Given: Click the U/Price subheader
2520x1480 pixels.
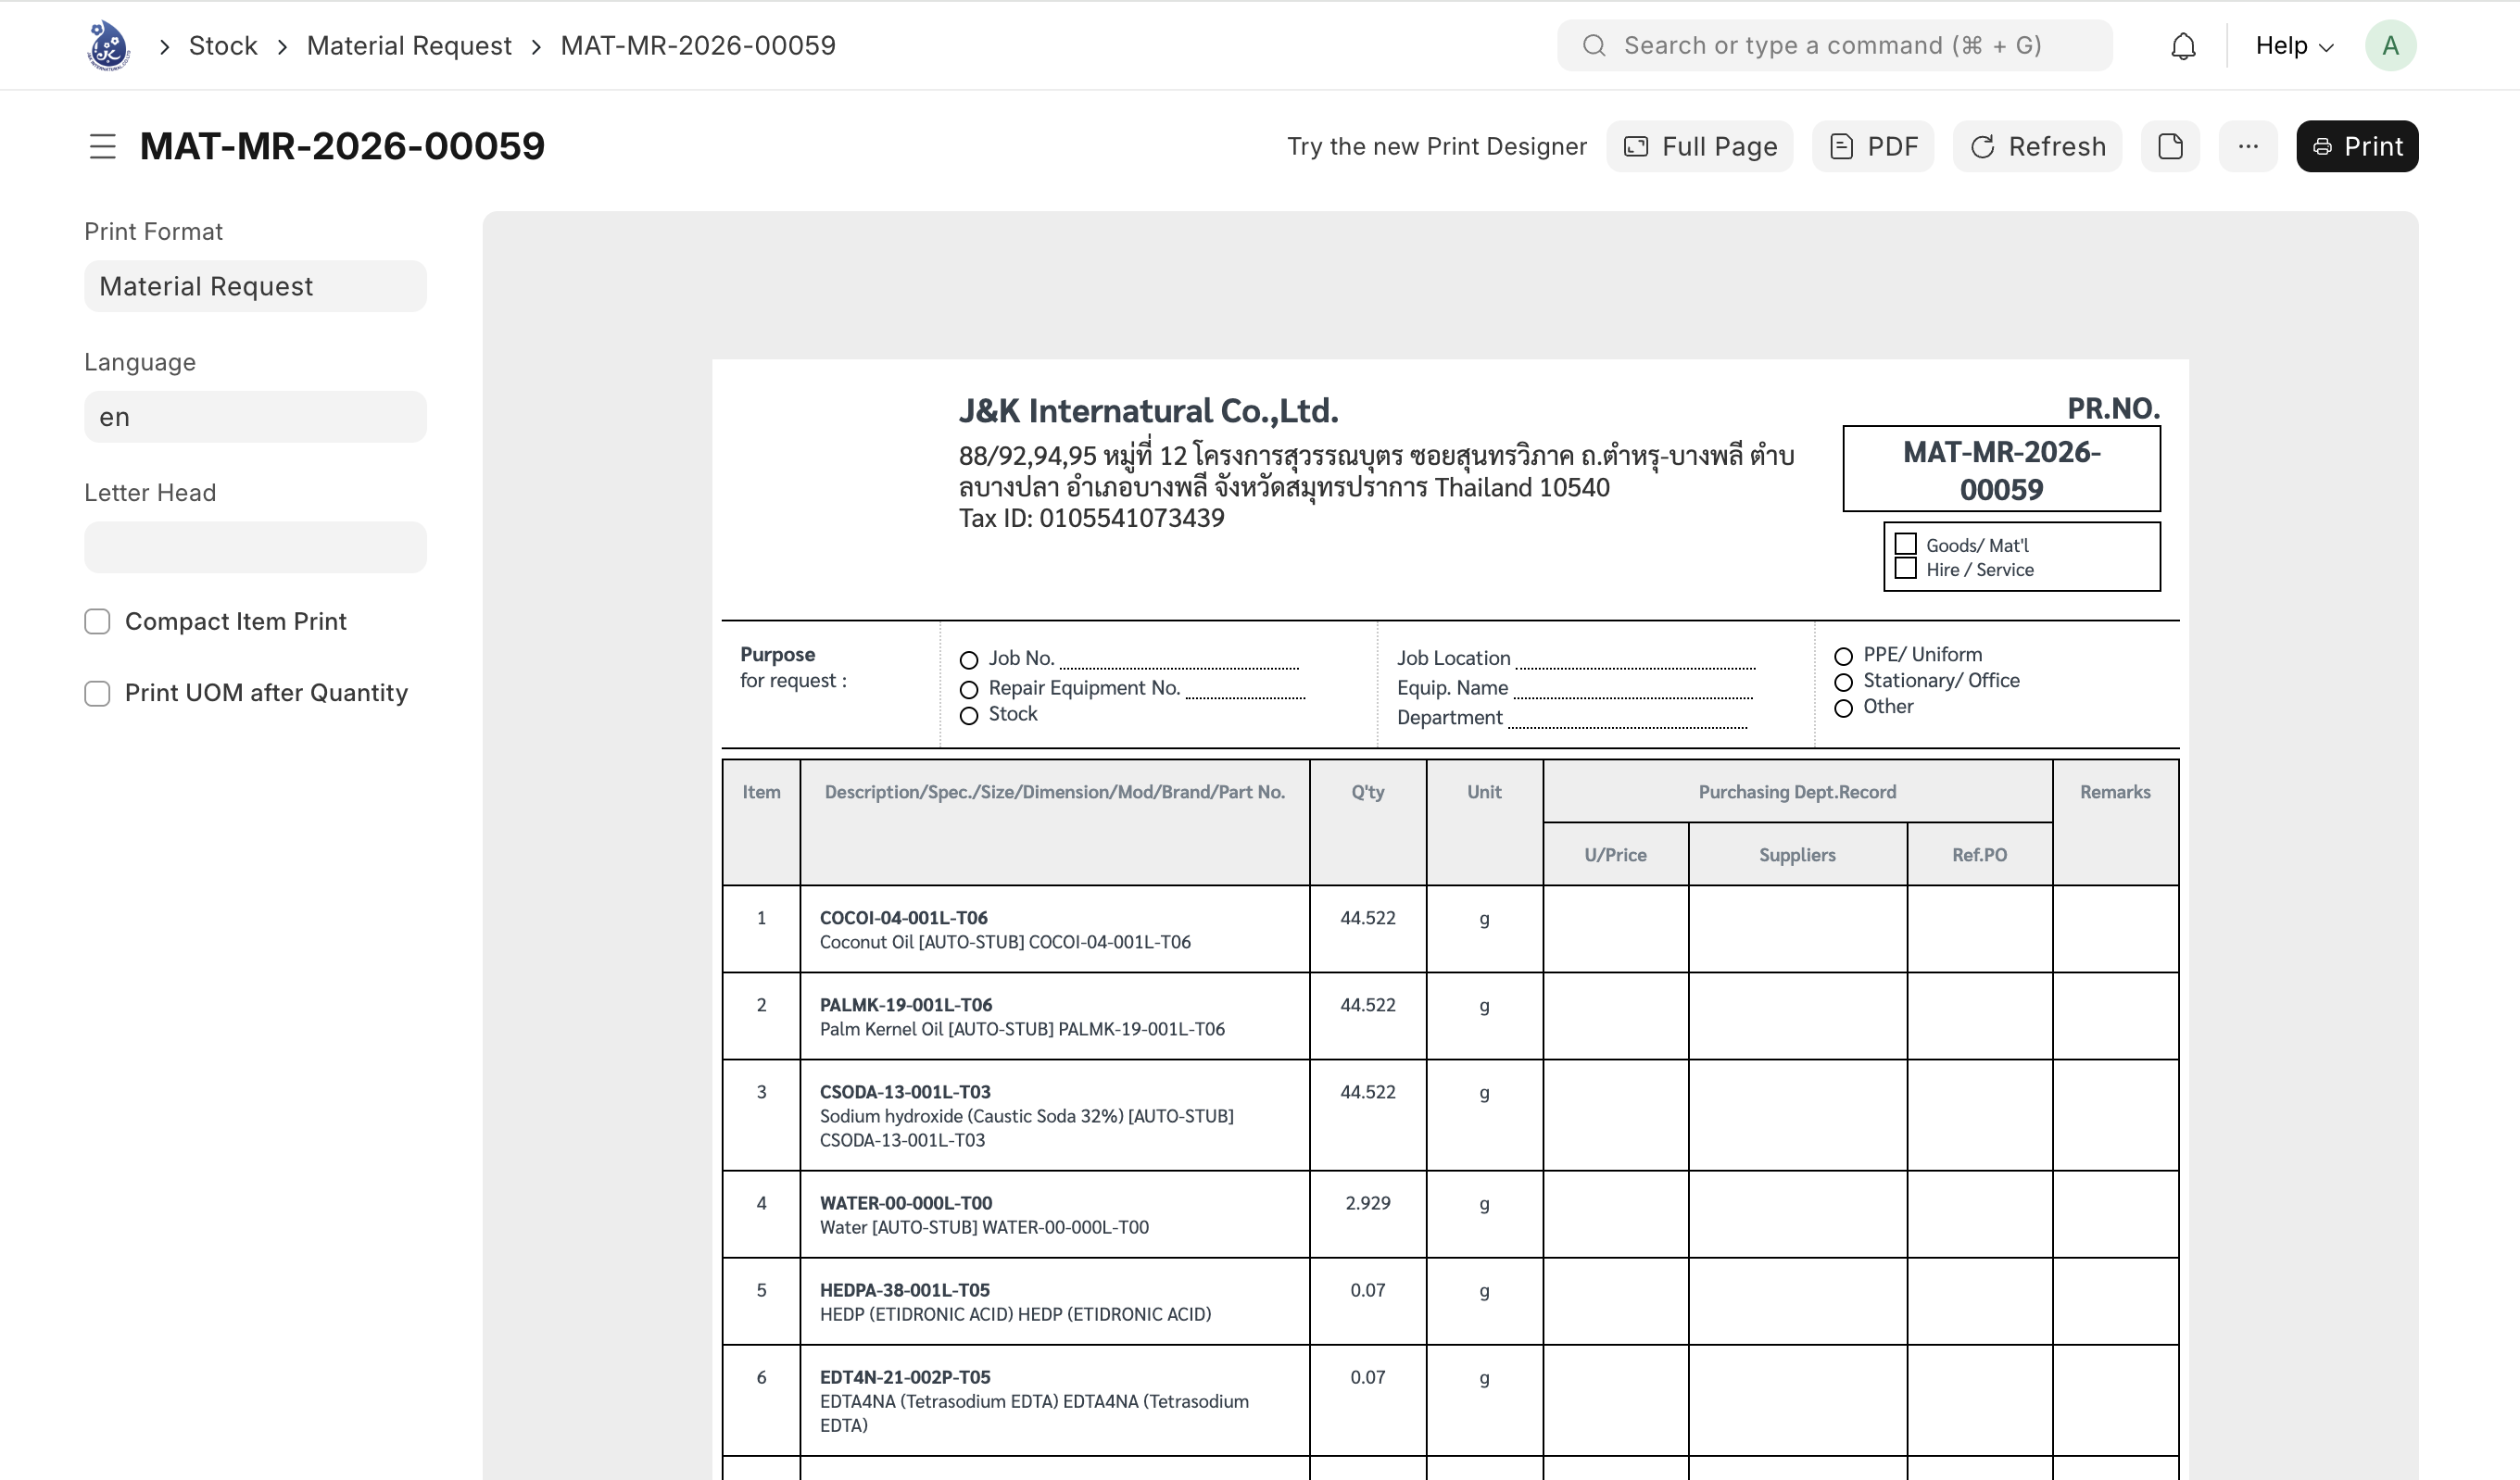Looking at the screenshot, I should 1615,855.
